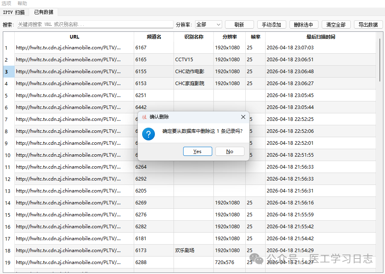The image size is (385, 274).
Task: Click the URL column header
Action: tap(74, 37)
